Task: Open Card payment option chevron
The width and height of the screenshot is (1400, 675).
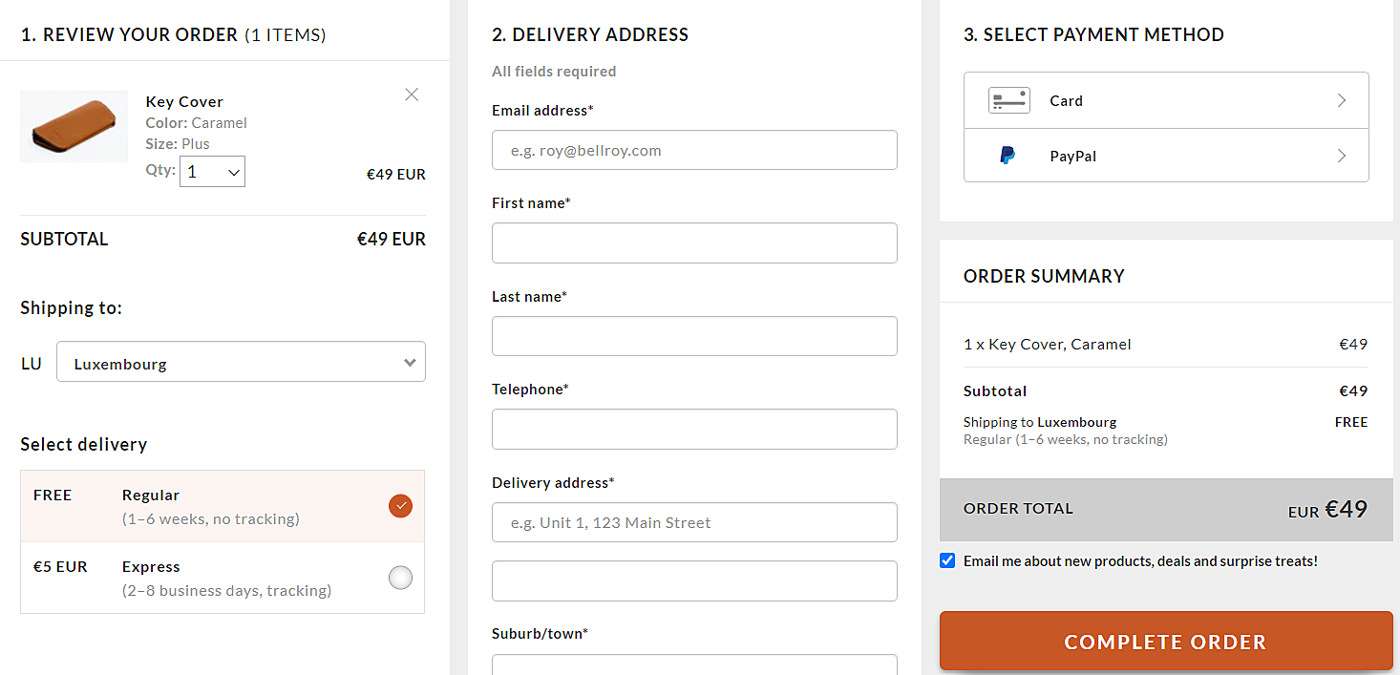Action: click(1342, 100)
